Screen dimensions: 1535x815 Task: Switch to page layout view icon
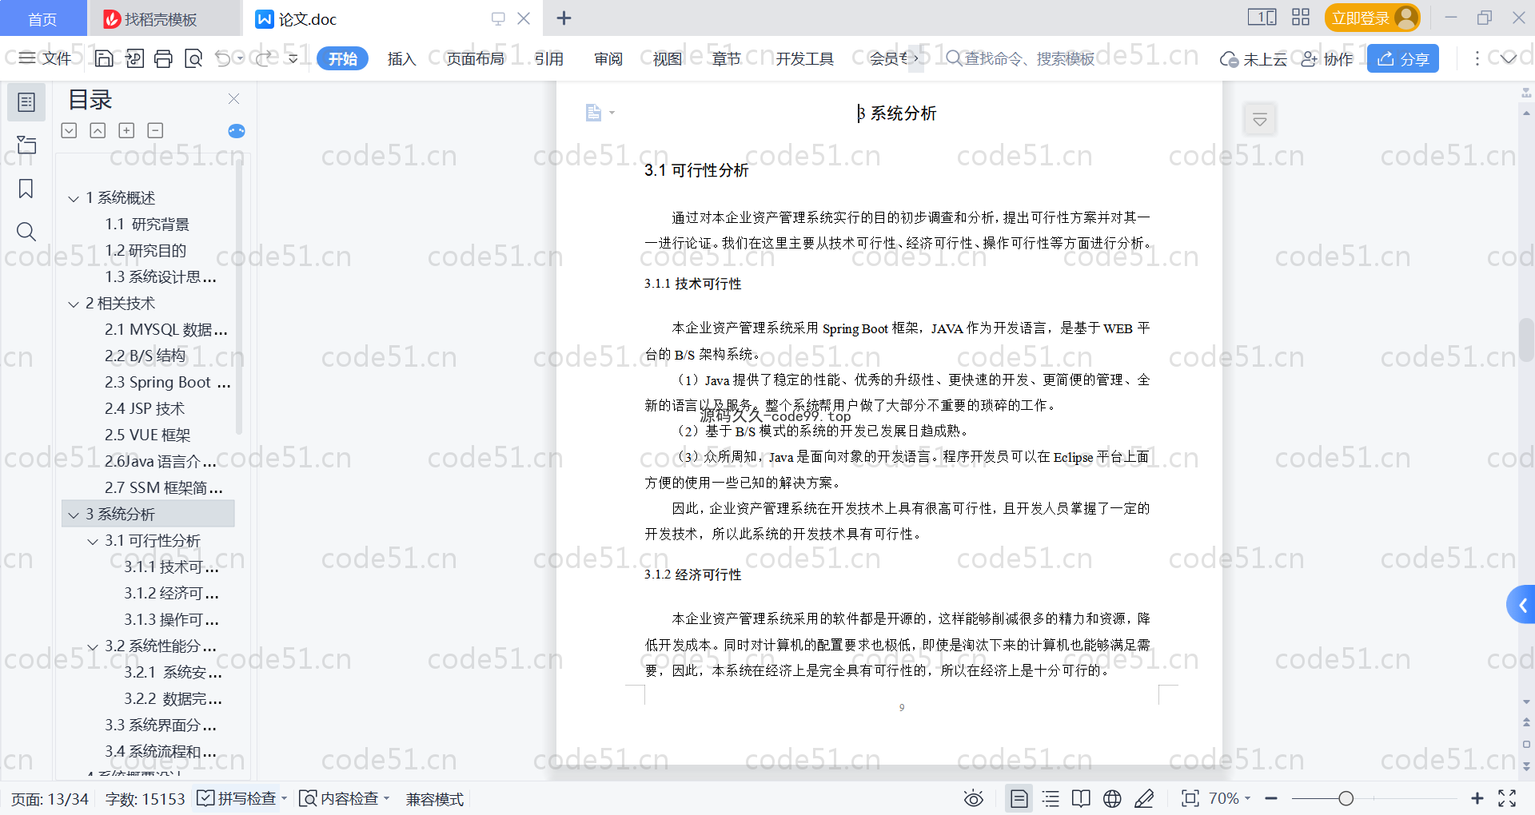[1019, 798]
